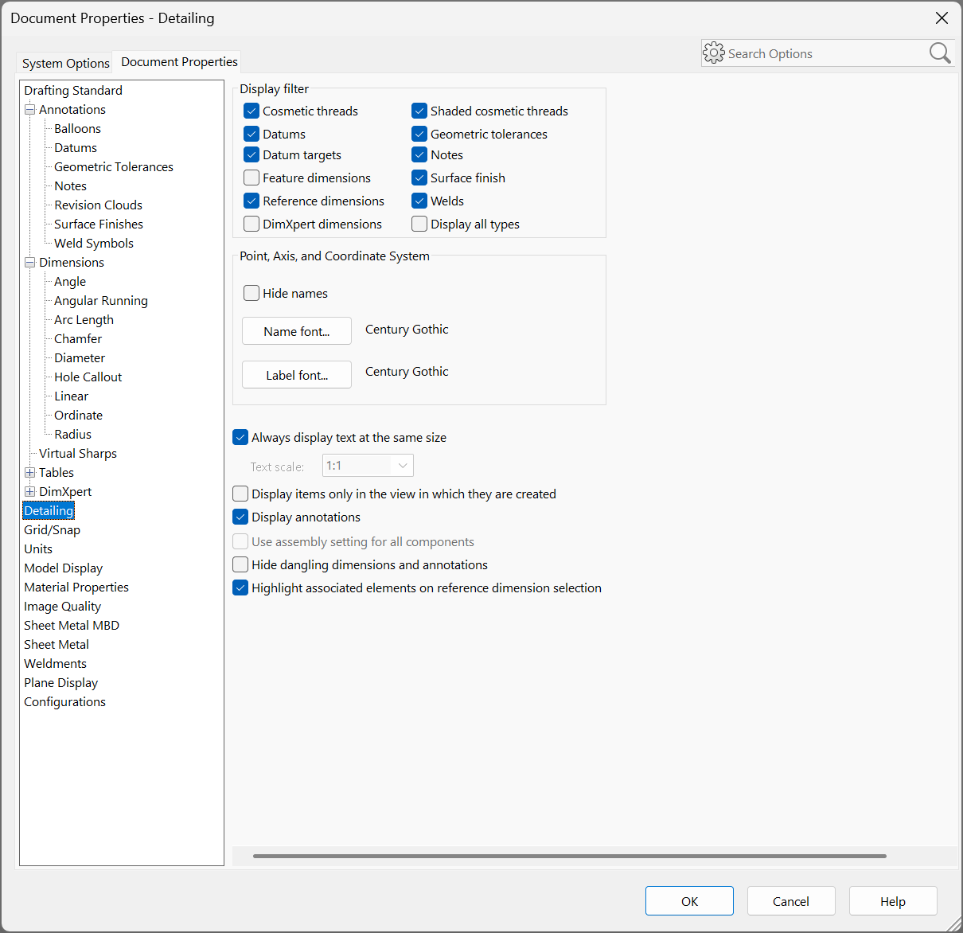
Task: Toggle Shaded cosmetic threads checkbox
Action: click(x=419, y=111)
